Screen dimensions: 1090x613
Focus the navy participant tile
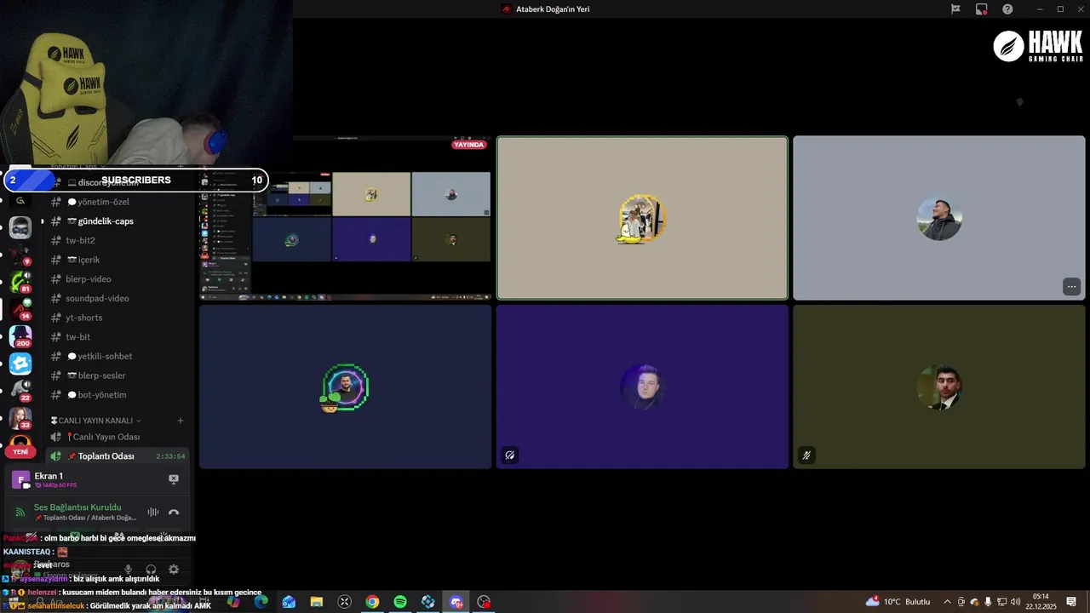[x=345, y=387]
